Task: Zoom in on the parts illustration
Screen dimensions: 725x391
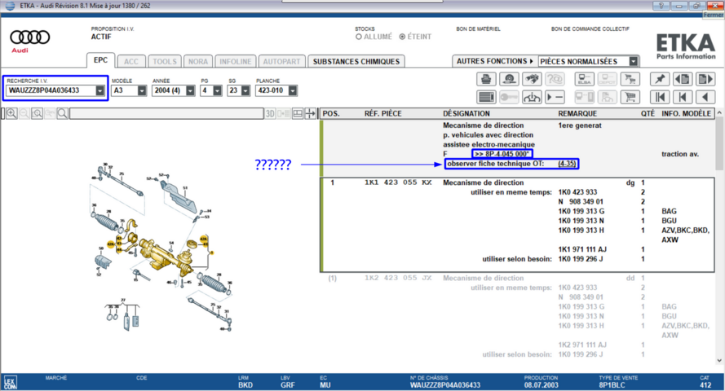Action: point(11,113)
